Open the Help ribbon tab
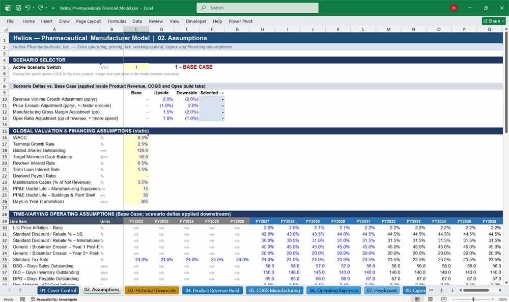The height and width of the screenshot is (302, 509). point(217,21)
